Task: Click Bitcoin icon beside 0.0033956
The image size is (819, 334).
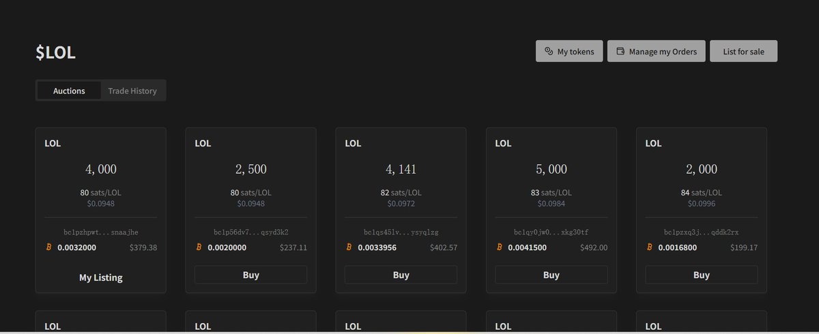Action: [x=349, y=247]
